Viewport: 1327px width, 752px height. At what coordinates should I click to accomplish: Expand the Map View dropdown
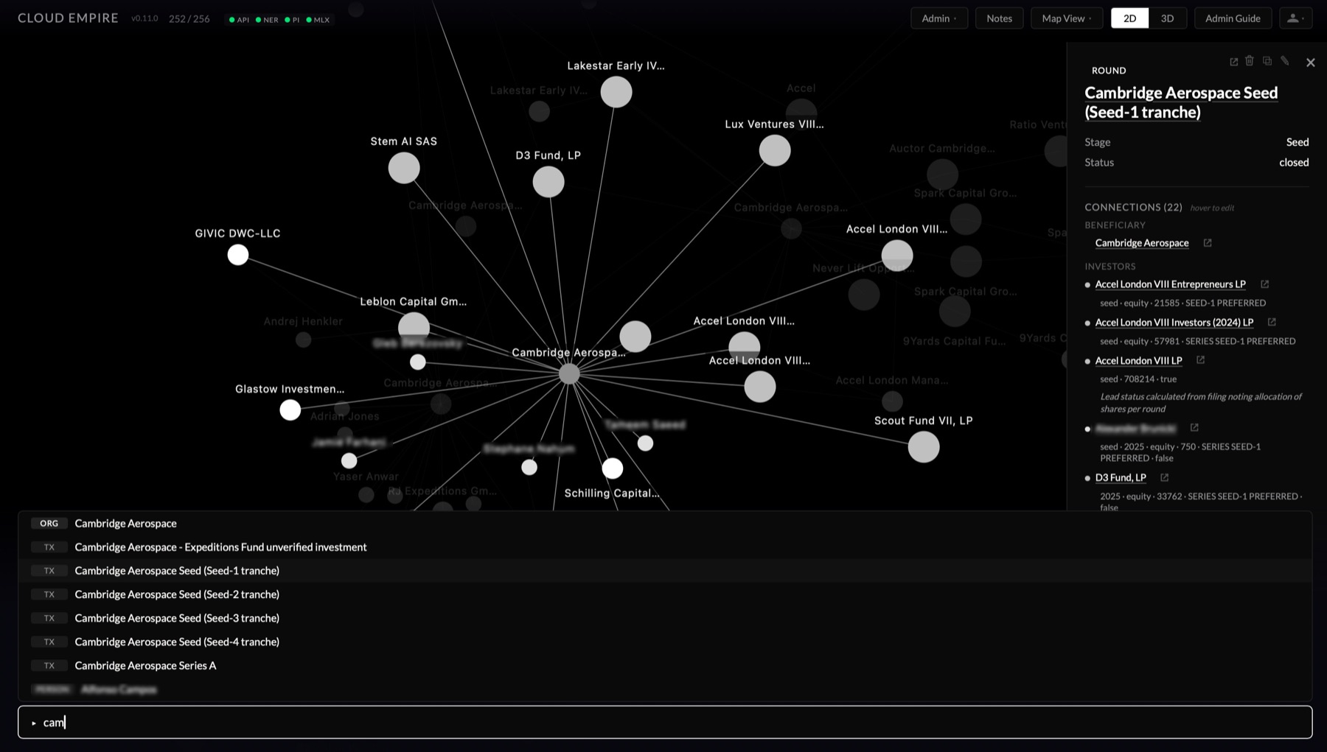click(x=1067, y=18)
